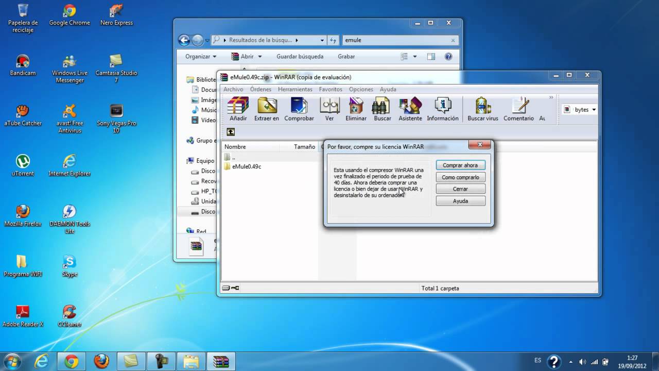Select Mozilla Firefox desktop icon
Image resolution: width=659 pixels, height=371 pixels.
[x=23, y=215]
